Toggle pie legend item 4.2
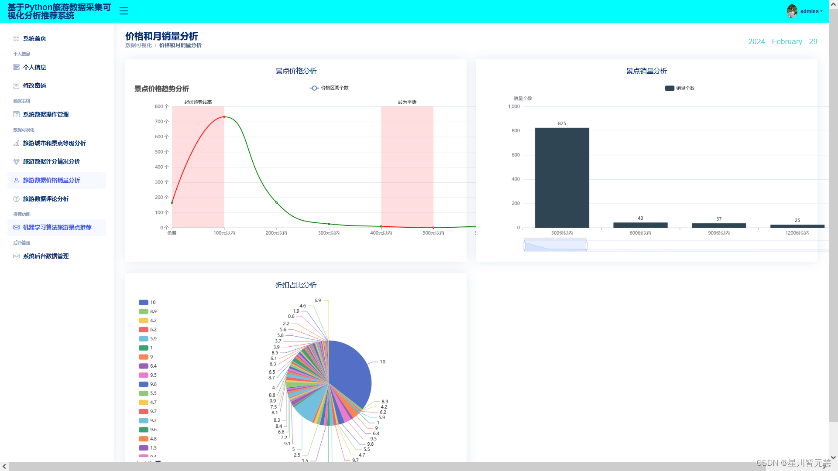The width and height of the screenshot is (838, 471). point(148,321)
